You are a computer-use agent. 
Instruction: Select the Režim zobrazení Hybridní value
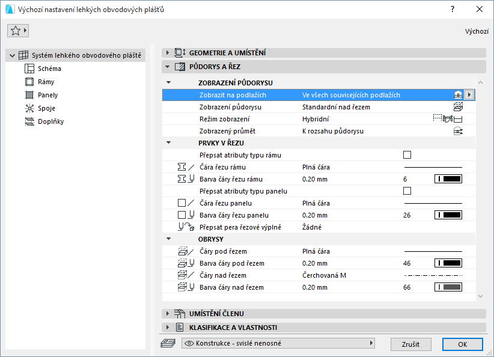point(316,119)
